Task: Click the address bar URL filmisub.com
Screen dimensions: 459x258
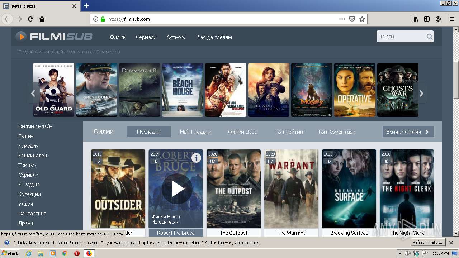Action: [129, 19]
